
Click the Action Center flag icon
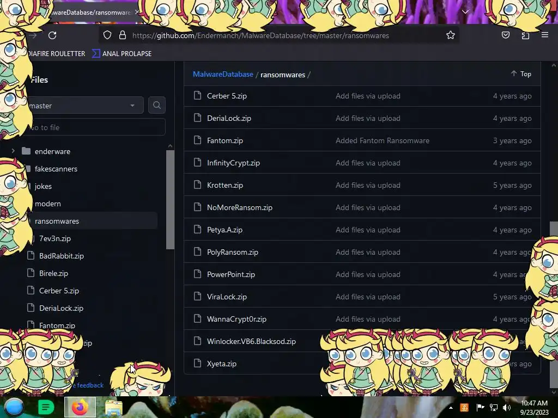tap(480, 408)
